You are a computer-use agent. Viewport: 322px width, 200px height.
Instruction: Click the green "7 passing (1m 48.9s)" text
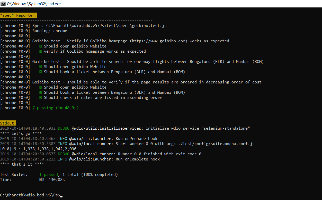click(55, 108)
